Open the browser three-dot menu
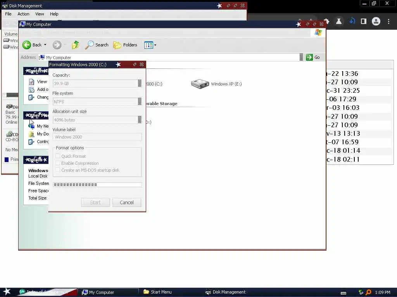The height and width of the screenshot is (297, 397). pyautogui.click(x=388, y=22)
